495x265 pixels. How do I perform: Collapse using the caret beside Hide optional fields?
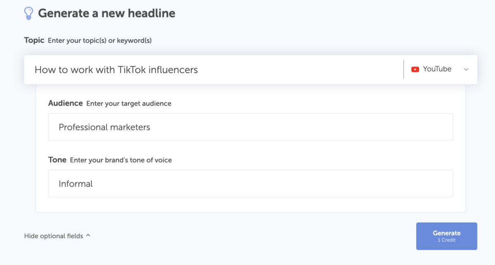(x=88, y=236)
